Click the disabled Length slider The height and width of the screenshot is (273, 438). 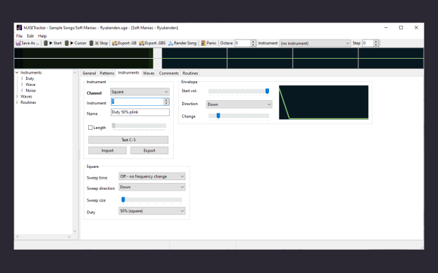click(x=139, y=126)
